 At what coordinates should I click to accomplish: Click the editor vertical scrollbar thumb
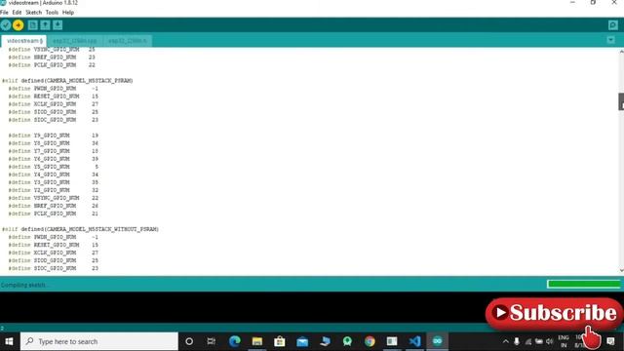tap(621, 101)
